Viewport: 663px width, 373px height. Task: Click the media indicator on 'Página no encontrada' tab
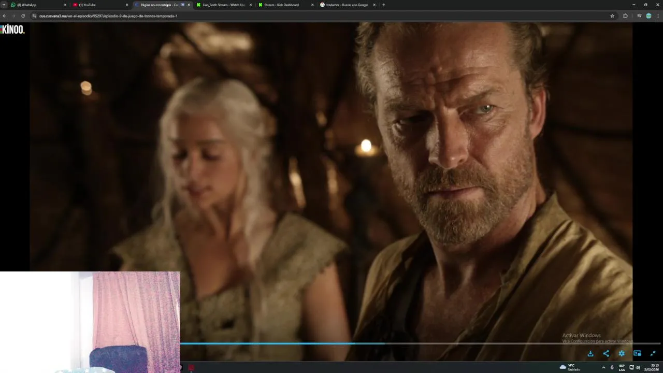(182, 5)
